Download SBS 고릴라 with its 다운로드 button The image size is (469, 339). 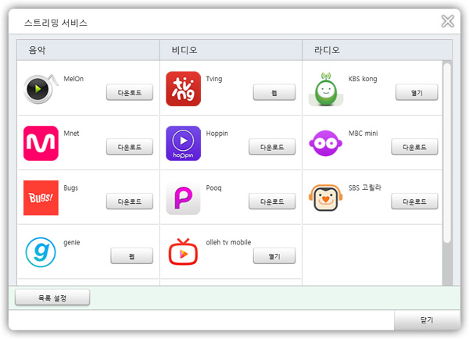(414, 202)
